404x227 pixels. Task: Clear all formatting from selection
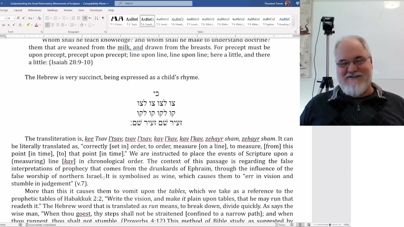(39, 18)
